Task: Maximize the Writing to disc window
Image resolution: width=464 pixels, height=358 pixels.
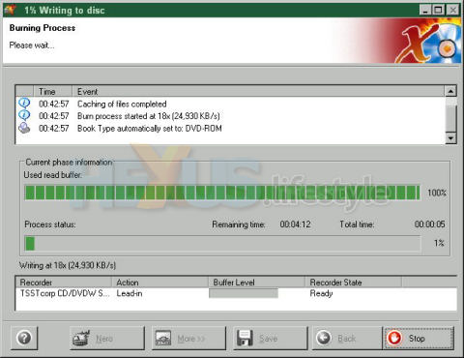Action: coord(438,10)
